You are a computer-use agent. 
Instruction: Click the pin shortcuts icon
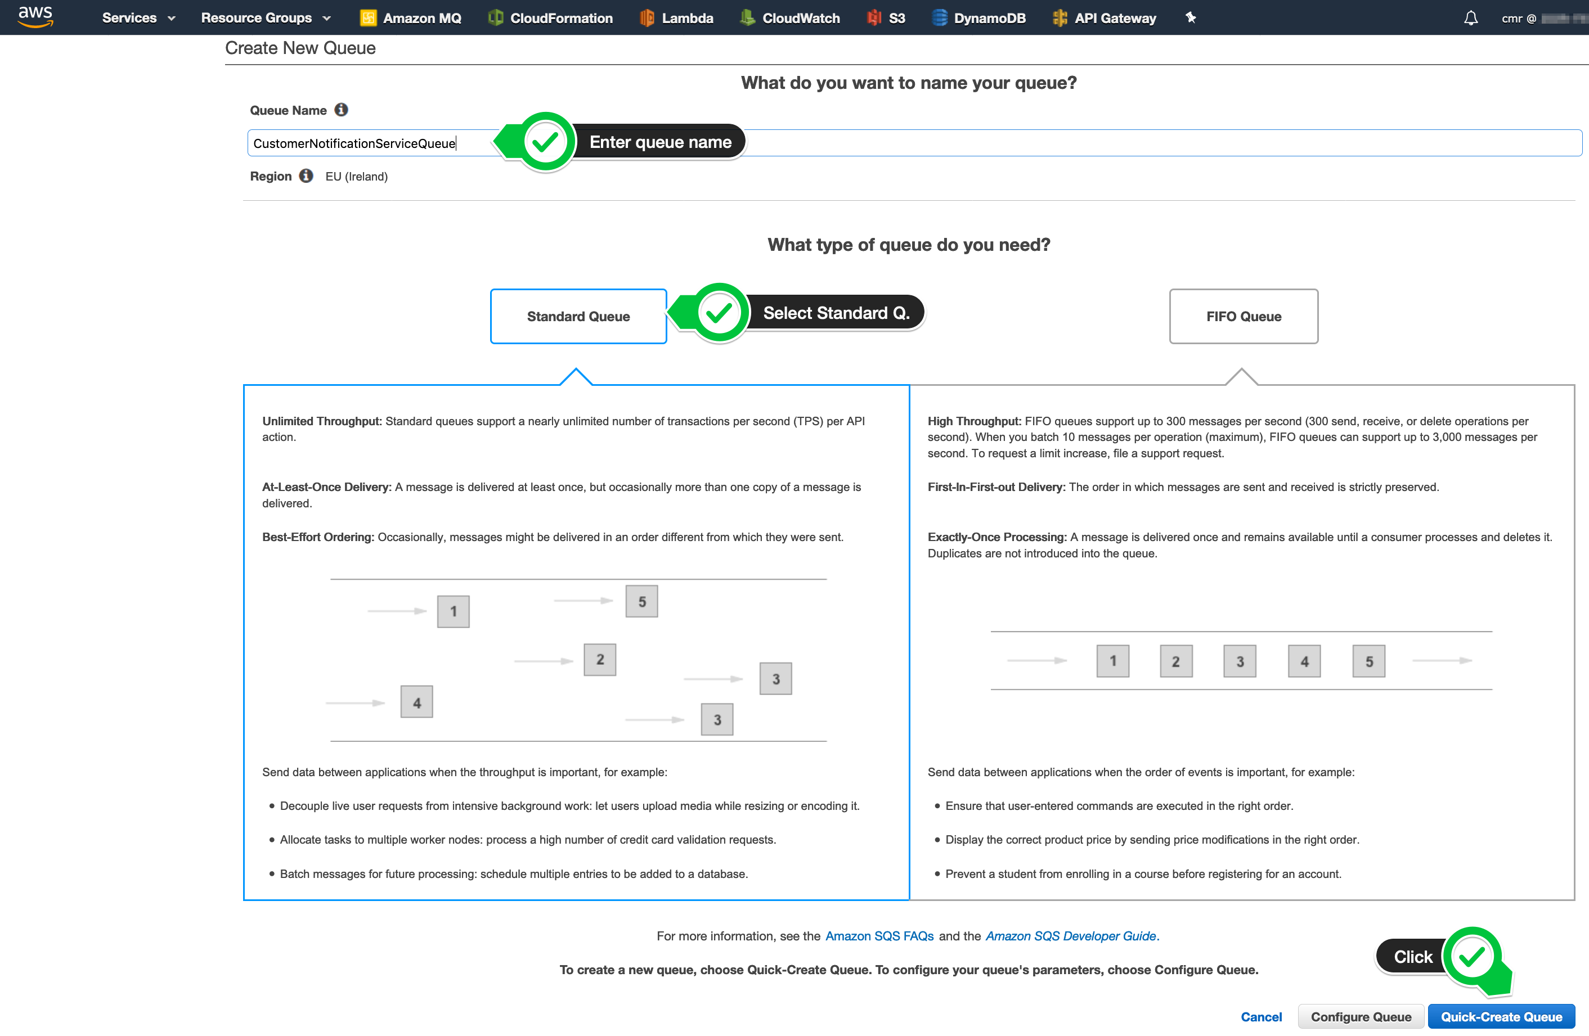click(1191, 18)
